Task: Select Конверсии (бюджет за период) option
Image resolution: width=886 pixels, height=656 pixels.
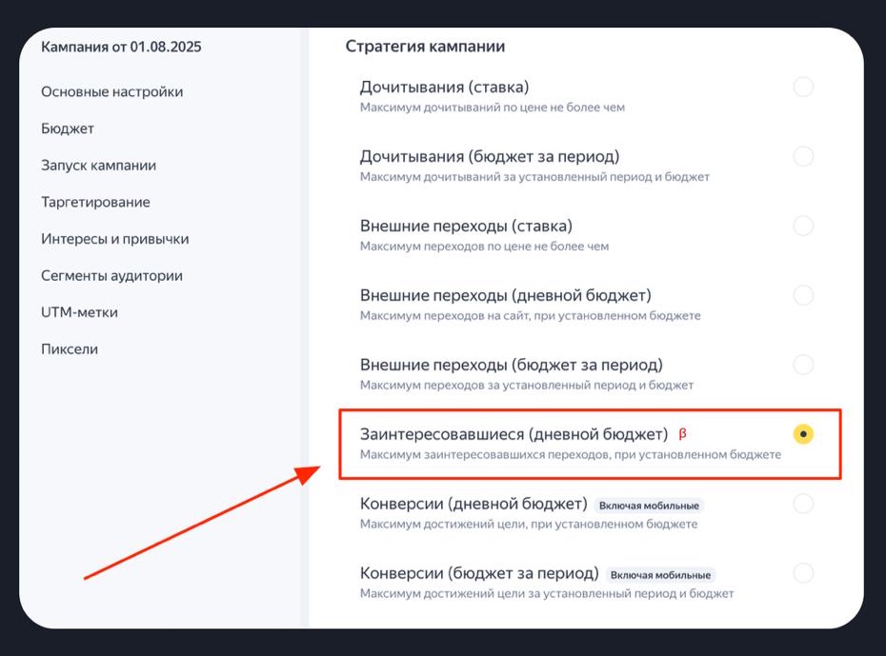Action: tap(803, 574)
